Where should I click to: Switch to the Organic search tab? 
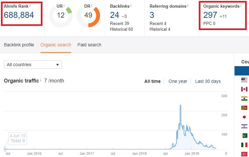56,45
